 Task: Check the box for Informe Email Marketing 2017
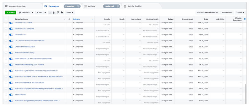tap(6, 65)
